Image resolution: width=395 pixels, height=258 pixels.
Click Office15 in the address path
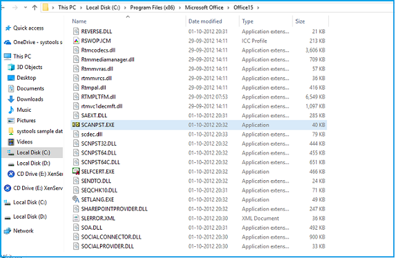tap(243, 7)
